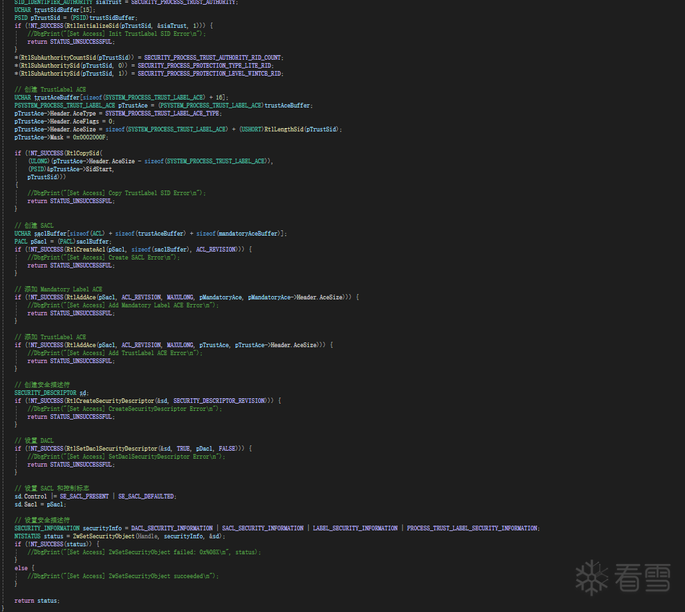Image resolution: width=685 pixels, height=612 pixels.
Task: Click the RtlCopySid( function call
Action: click(x=84, y=153)
